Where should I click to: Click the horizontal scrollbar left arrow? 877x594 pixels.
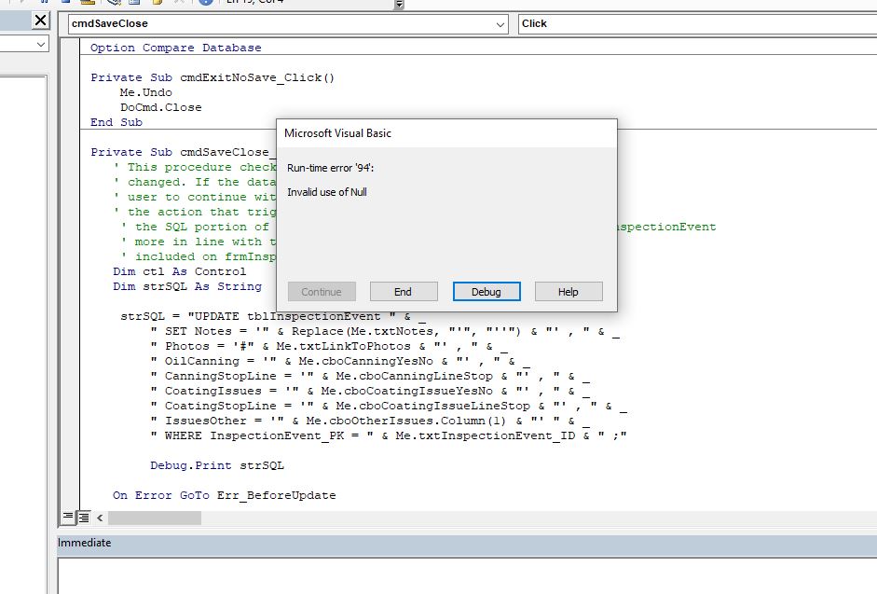pyautogui.click(x=100, y=518)
